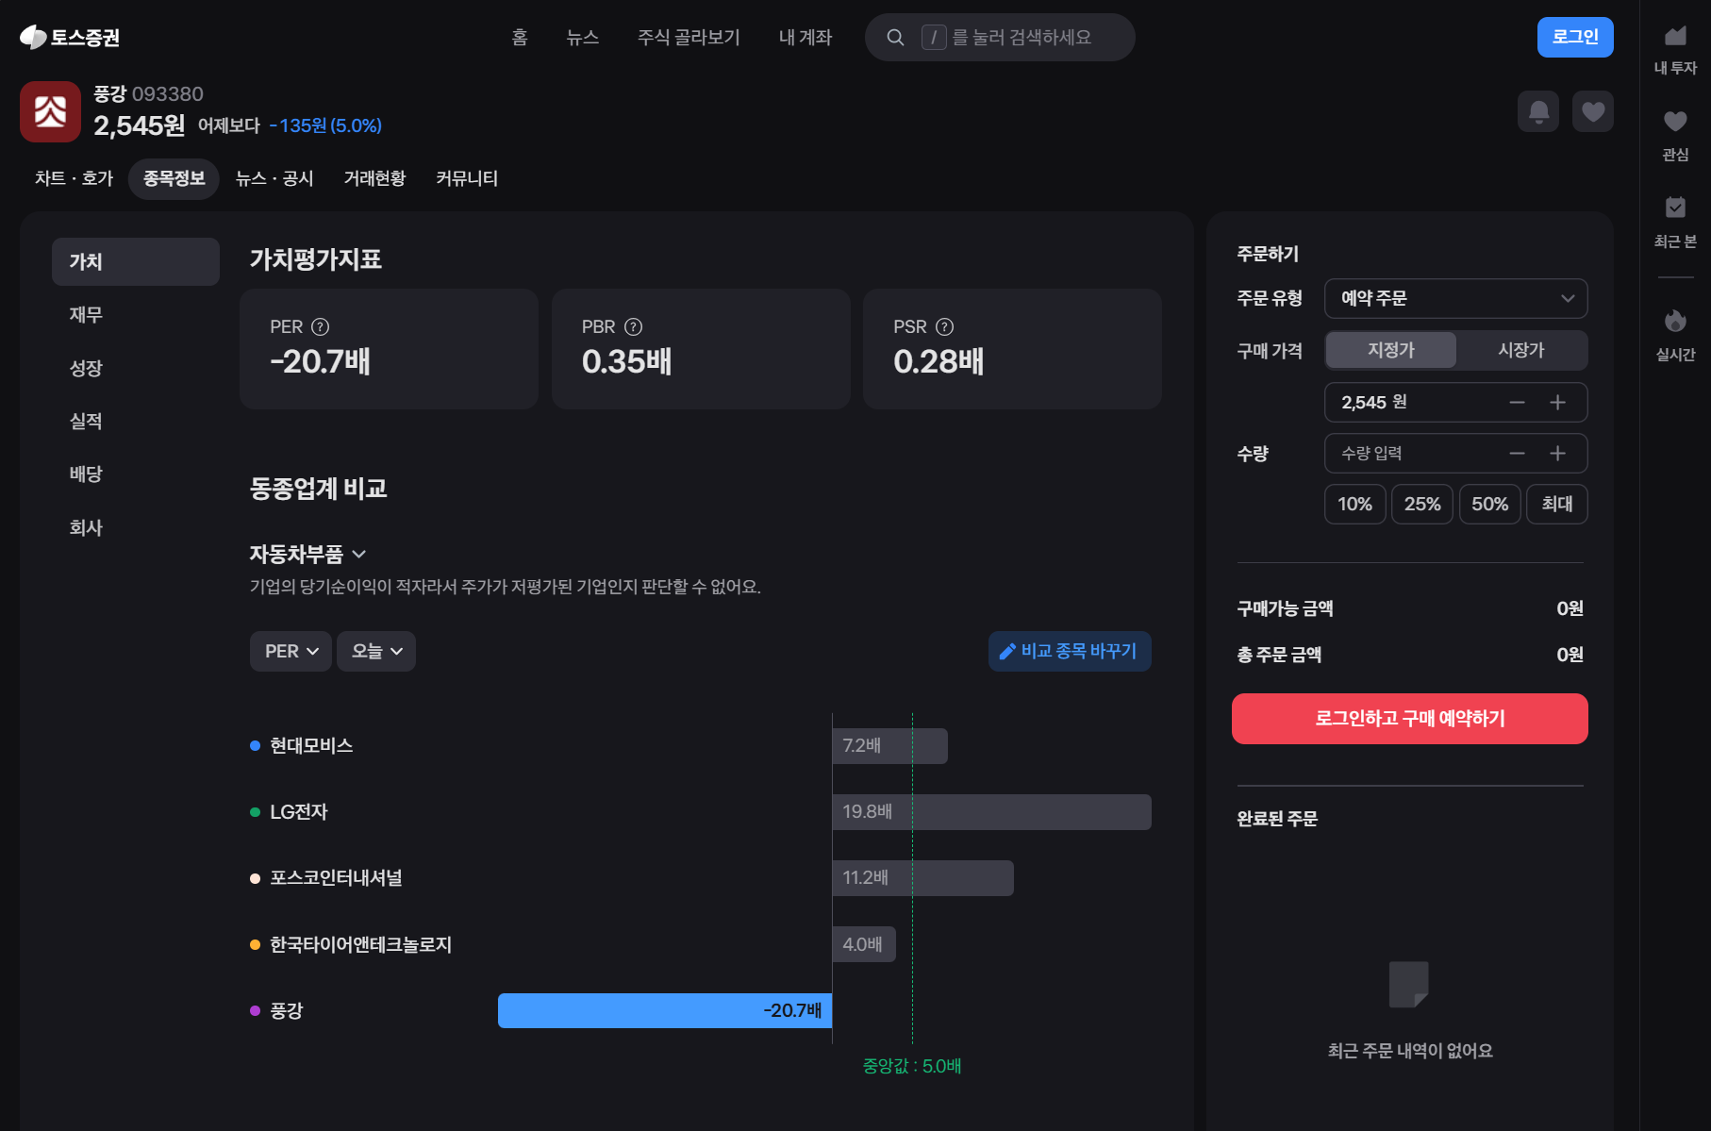This screenshot has height=1131, width=1711.
Task: Click 현대모비스 company name
Action: [311, 746]
